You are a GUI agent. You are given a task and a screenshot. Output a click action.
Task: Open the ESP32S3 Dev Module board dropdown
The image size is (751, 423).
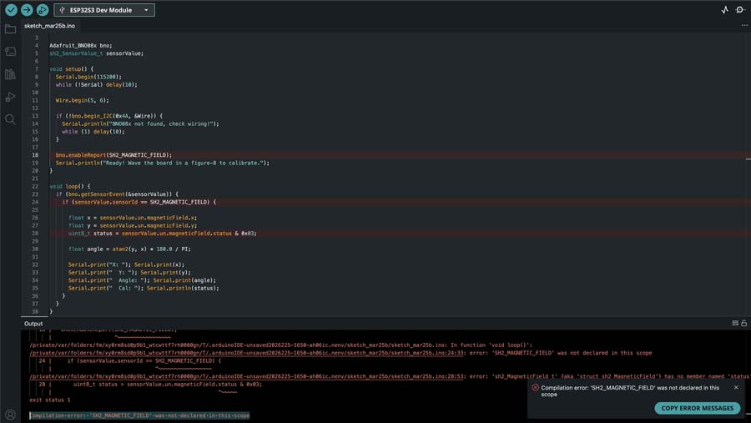point(104,10)
